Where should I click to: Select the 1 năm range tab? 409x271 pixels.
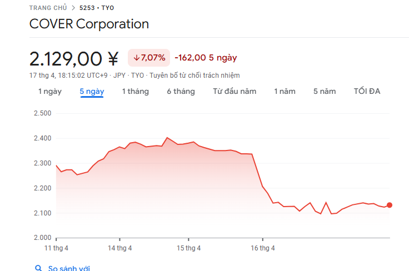[x=285, y=92]
